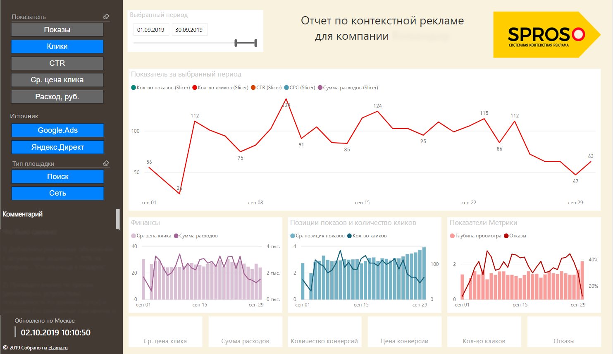Click the Сумма расходов (Slicer) legend marker
The image size is (613, 354).
pyautogui.click(x=320, y=88)
